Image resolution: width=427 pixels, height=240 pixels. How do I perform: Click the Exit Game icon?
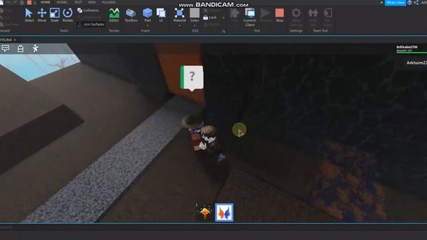tap(328, 17)
